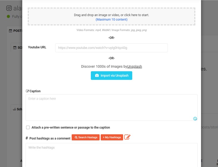
Task: Focus the Youtube URL input field
Action: tap(112, 48)
